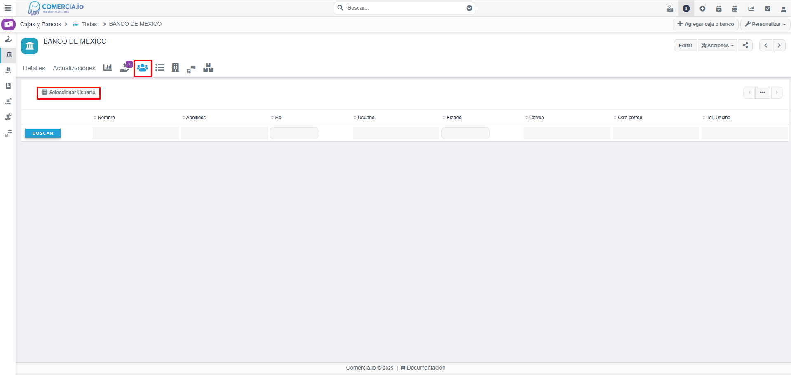Go to previous record with left chevron
Viewport: 791px width, 375px height.
766,45
